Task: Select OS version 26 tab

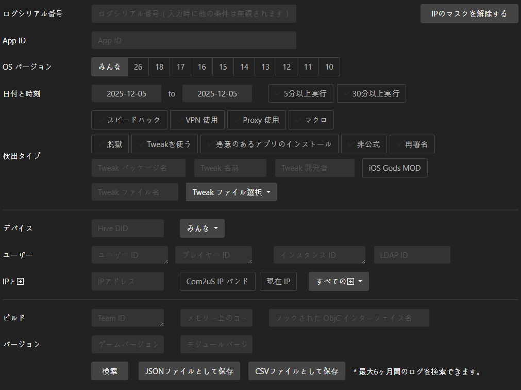Action: point(138,67)
